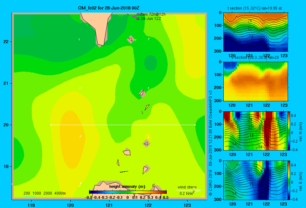Viewport: 306px width, 208px height.
Task: Open the salinity section plot
Action: (x=256, y=81)
